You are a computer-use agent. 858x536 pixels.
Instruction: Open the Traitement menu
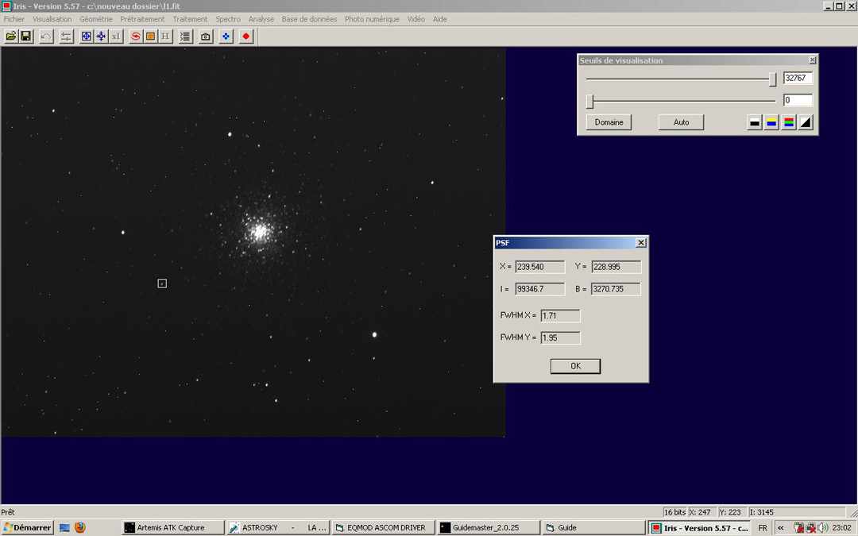tap(190, 19)
